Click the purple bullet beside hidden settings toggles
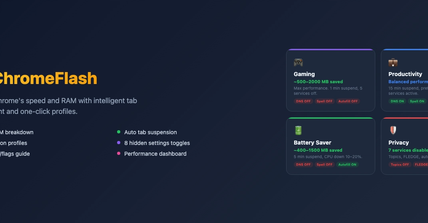The height and width of the screenshot is (223, 428). (x=119, y=143)
